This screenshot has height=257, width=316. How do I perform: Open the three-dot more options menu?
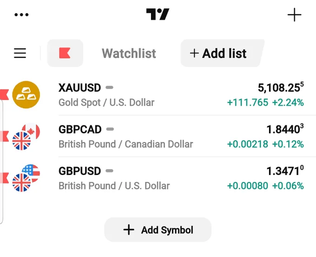click(x=21, y=14)
